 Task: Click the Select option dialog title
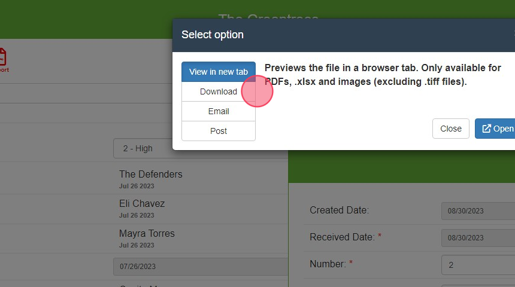click(x=213, y=35)
